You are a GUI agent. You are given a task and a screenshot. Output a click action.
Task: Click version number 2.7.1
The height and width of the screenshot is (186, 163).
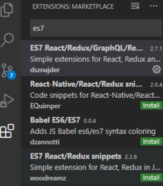[156, 49]
